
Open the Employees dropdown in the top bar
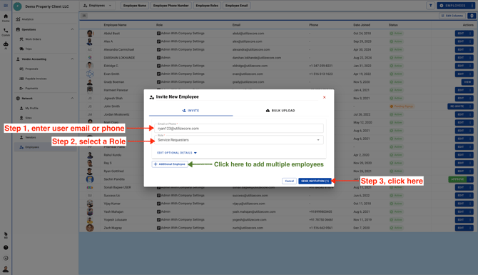click(97, 6)
